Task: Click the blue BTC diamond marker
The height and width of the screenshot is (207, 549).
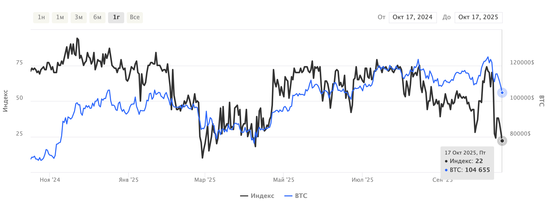Action: tap(502, 93)
